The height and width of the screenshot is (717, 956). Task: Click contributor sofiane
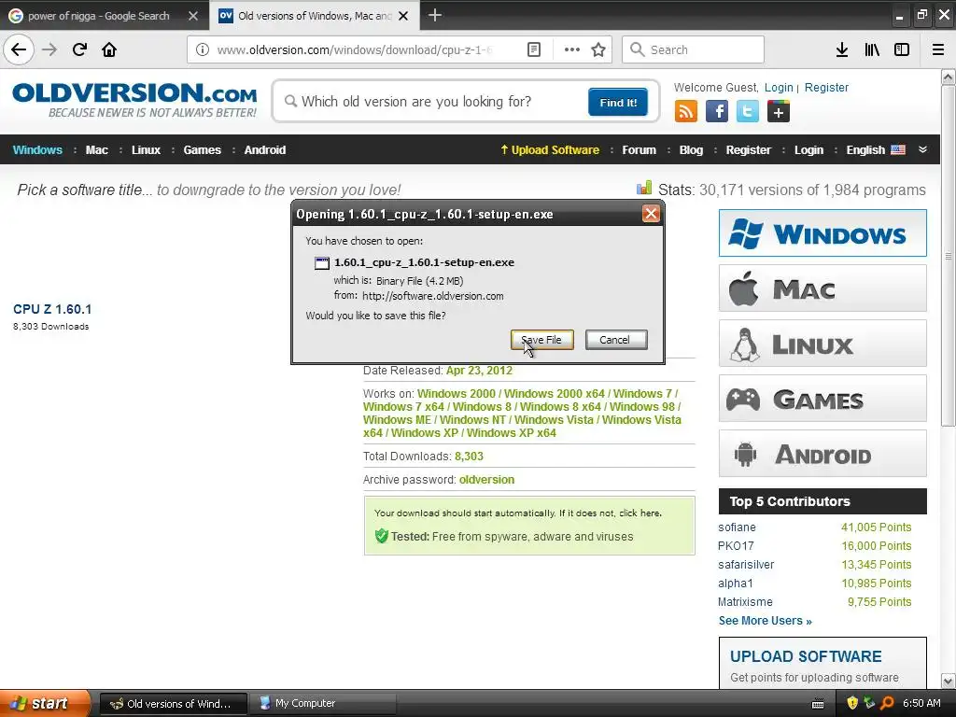coord(737,527)
